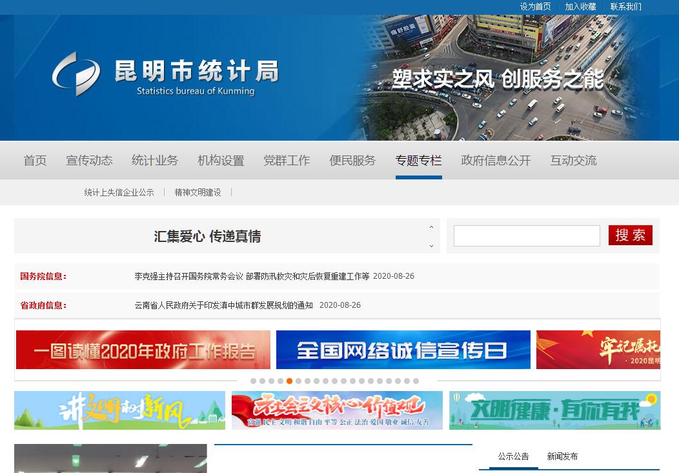The width and height of the screenshot is (679, 473).
Task: Switch to the 公示公告 tab
Action: pos(513,456)
